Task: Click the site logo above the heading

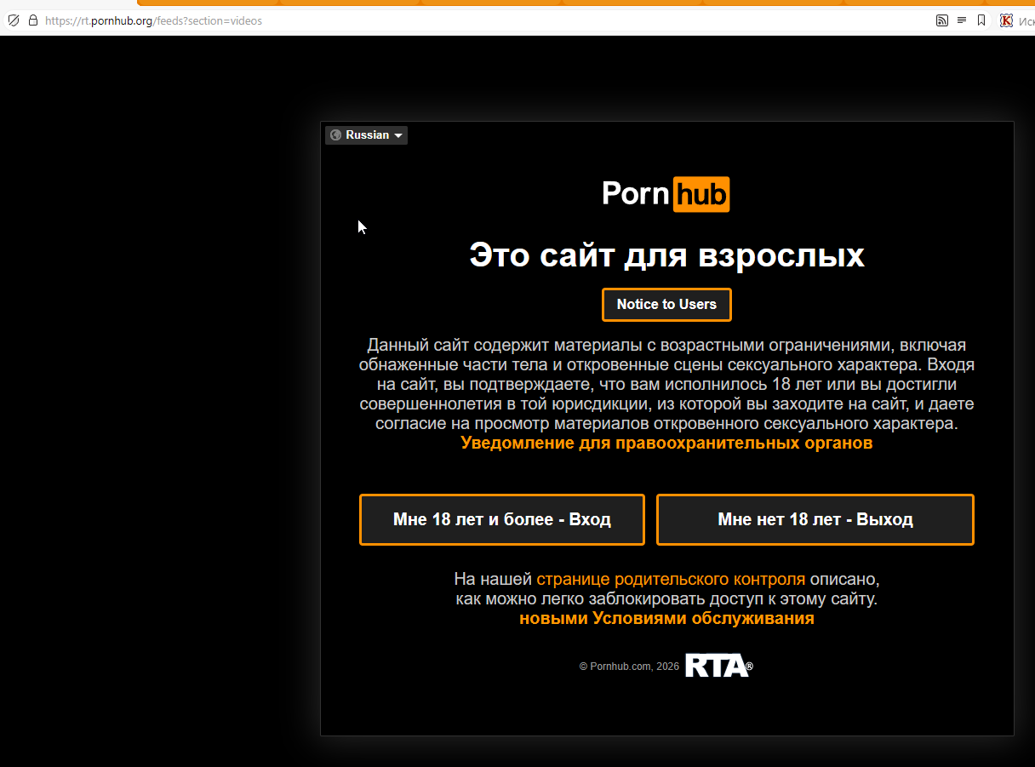Action: click(666, 194)
